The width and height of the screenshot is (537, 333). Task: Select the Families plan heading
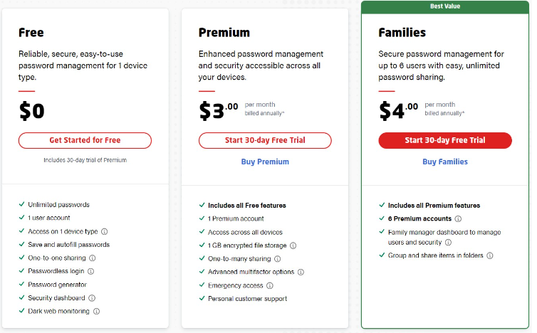[402, 33]
